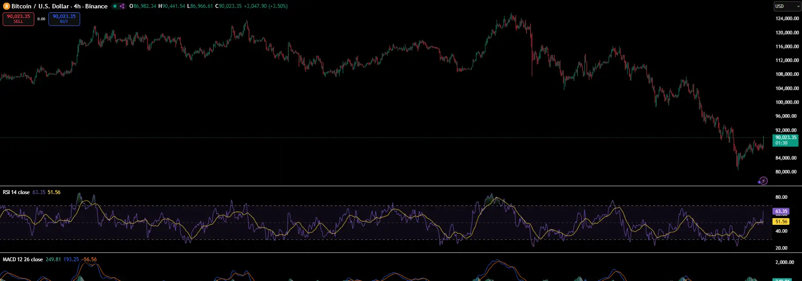Click the purple data connections icon
Image resolution: width=802 pixels, height=281 pixels.
tap(122, 6)
